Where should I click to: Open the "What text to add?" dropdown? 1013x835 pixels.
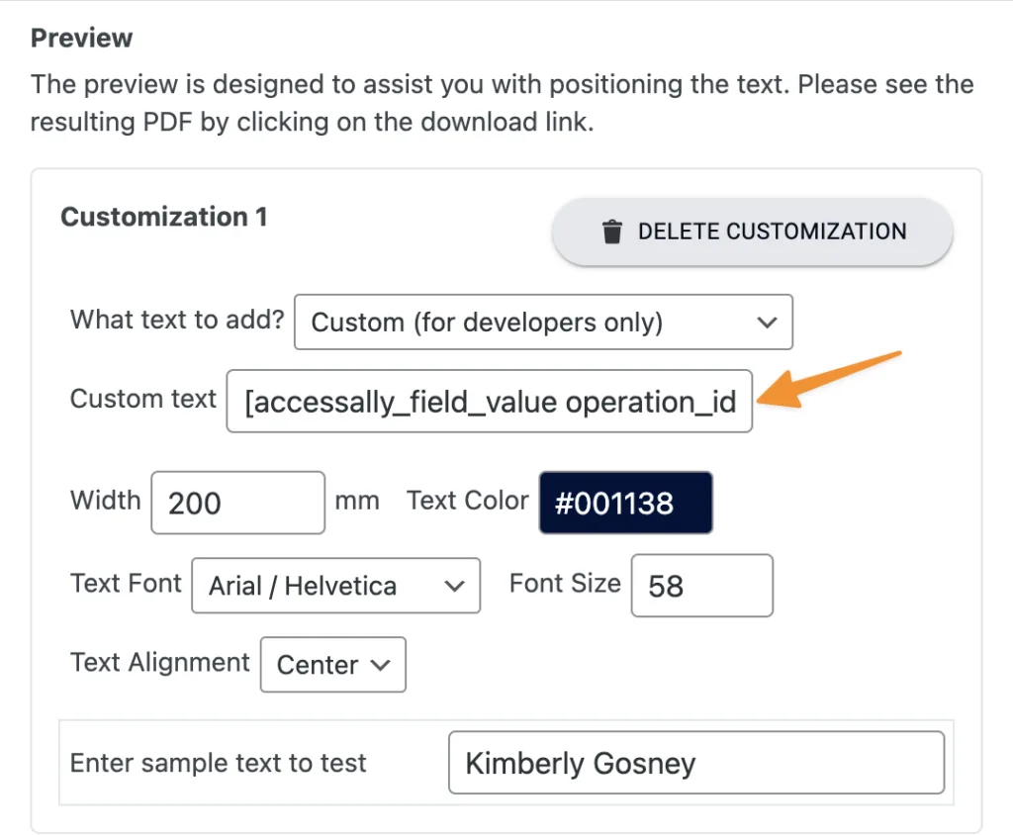543,323
